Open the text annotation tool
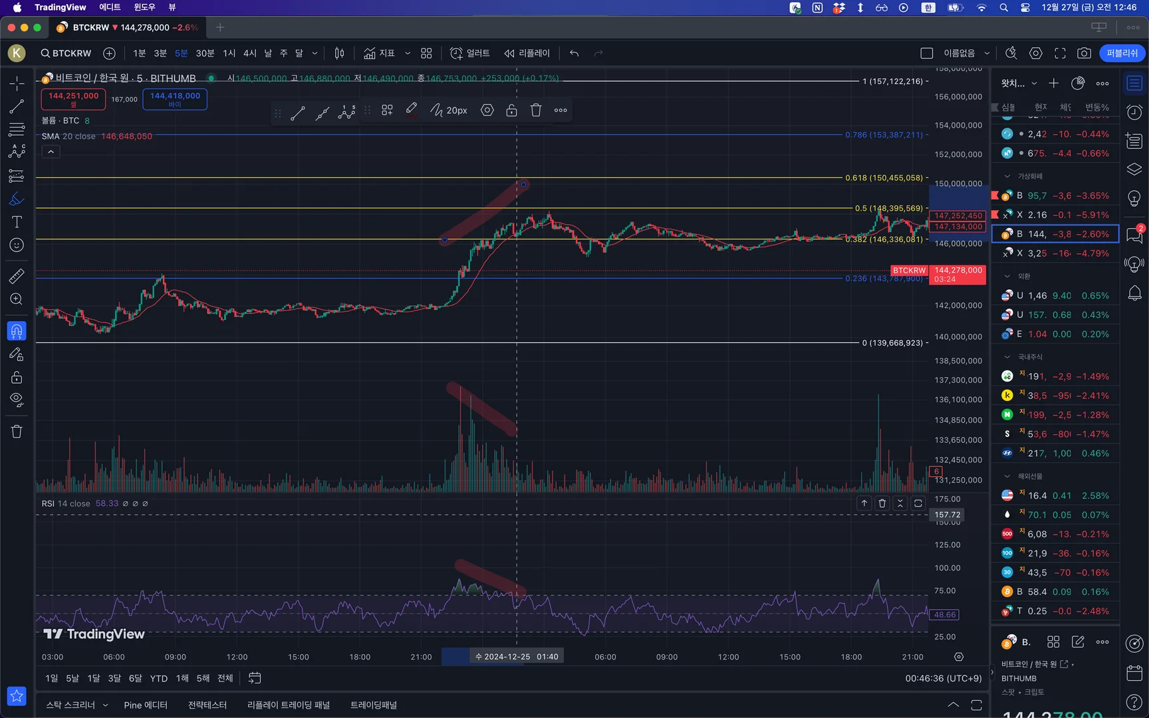Image resolution: width=1149 pixels, height=718 pixels. pyautogui.click(x=17, y=222)
